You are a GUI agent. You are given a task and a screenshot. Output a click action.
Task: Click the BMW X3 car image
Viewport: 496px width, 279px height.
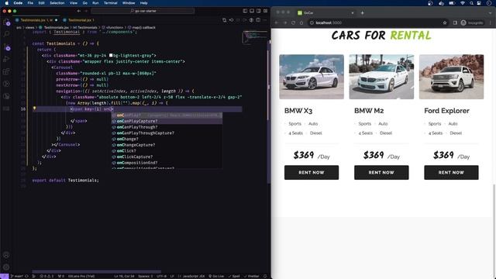coord(312,77)
